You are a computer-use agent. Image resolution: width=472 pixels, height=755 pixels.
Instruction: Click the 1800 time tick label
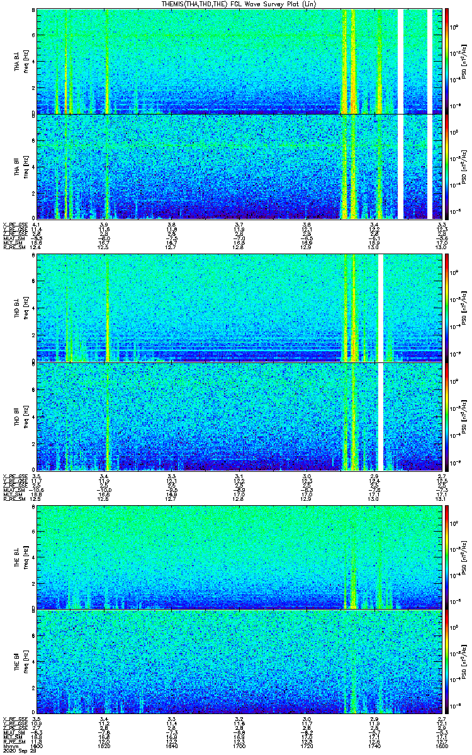(442, 746)
